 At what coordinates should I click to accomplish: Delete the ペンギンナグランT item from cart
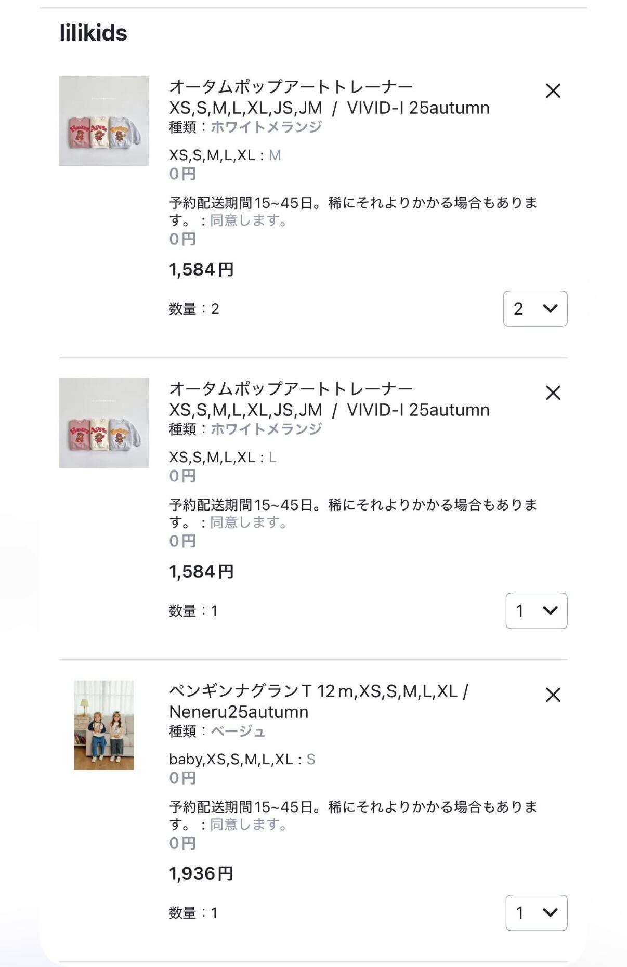553,695
